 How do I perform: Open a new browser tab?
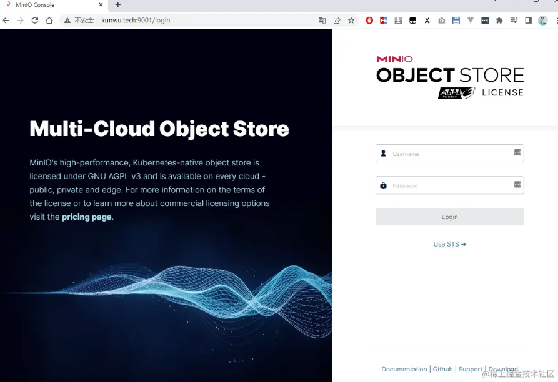coord(118,5)
